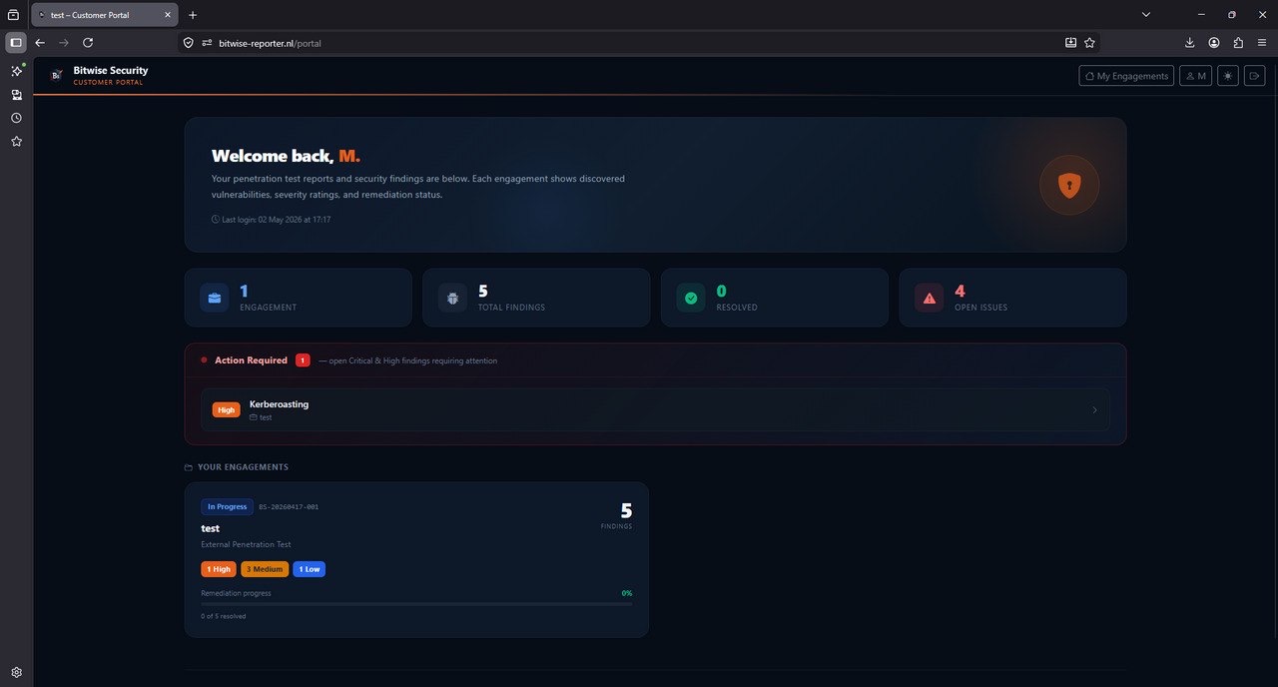The height and width of the screenshot is (687, 1278).
Task: Click the red Action Required count badge
Action: 303,360
